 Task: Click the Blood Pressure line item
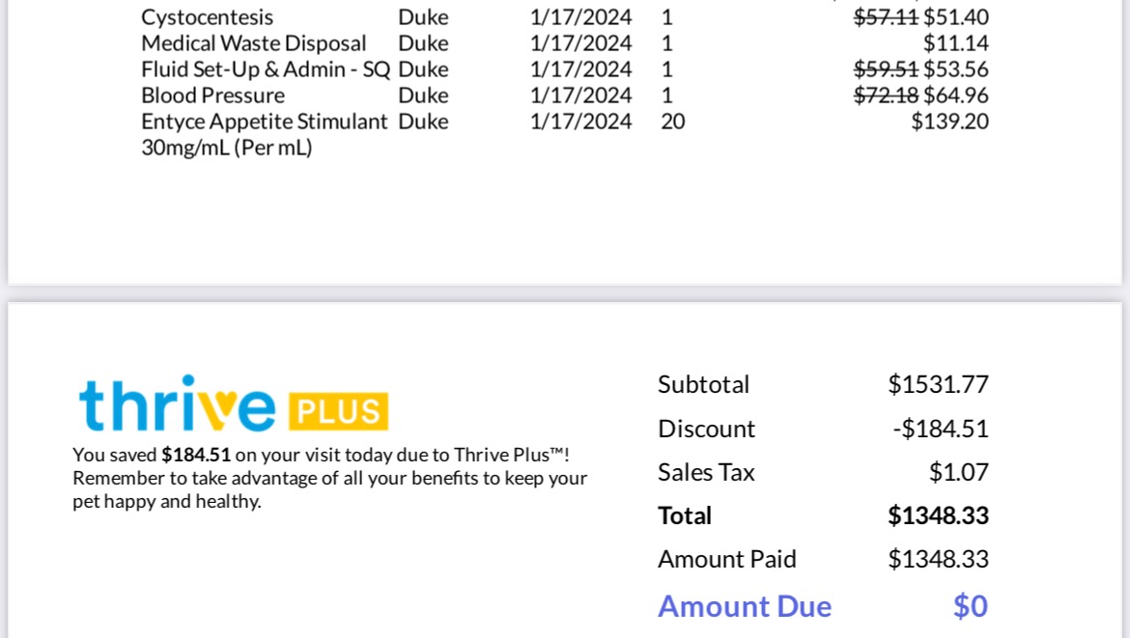[212, 95]
